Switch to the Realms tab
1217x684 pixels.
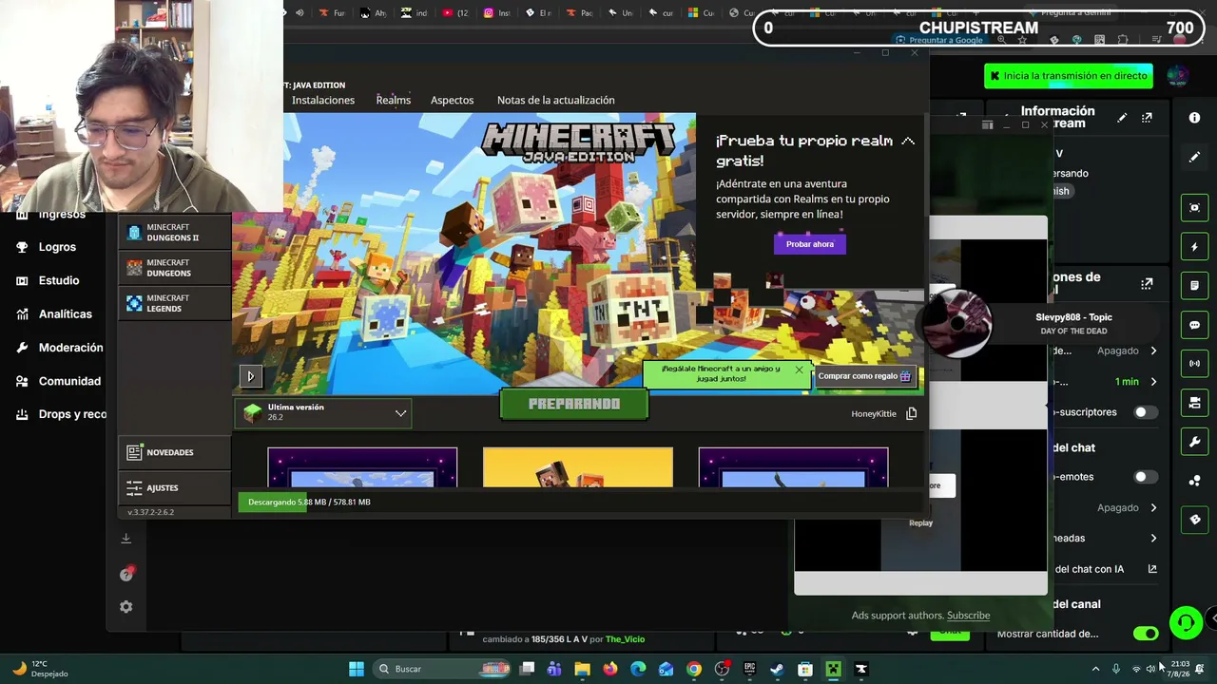point(393,100)
